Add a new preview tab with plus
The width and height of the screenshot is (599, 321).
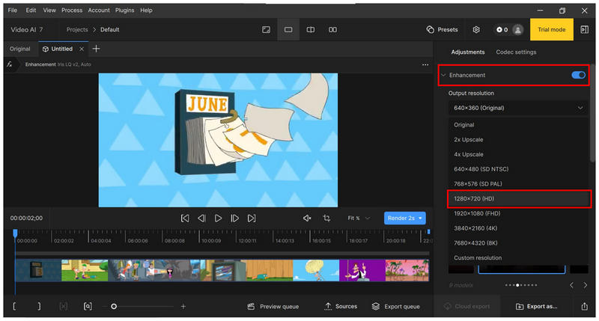97,49
